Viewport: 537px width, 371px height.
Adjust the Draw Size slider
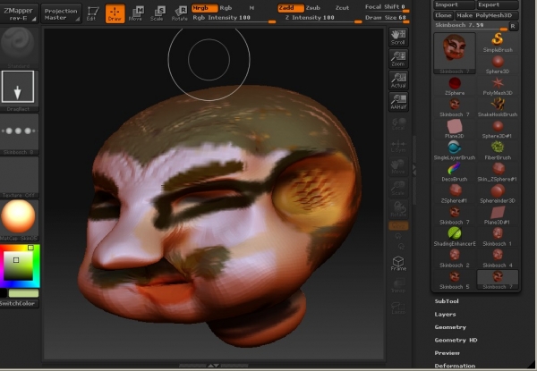point(387,18)
